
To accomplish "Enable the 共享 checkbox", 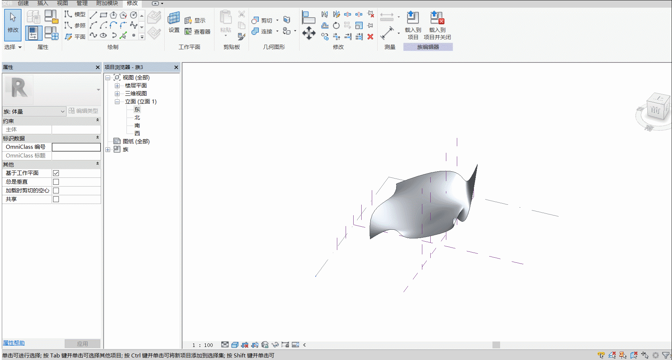I will (x=56, y=199).
